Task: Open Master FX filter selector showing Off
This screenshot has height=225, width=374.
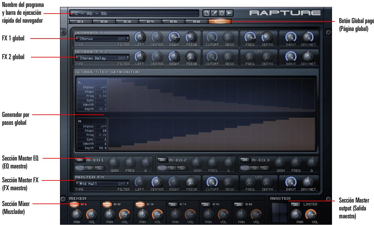Action: tap(123, 184)
